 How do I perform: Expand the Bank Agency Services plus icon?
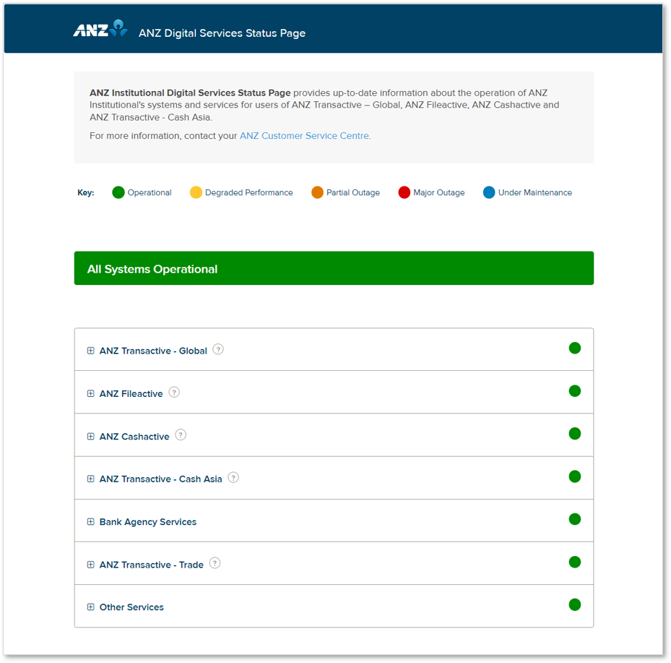pyautogui.click(x=91, y=522)
